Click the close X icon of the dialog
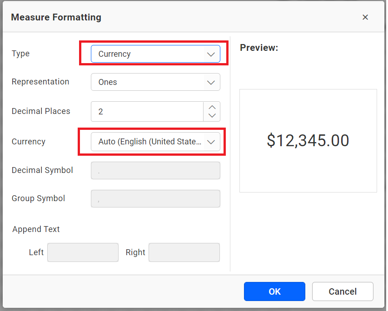The image size is (388, 311). click(365, 17)
